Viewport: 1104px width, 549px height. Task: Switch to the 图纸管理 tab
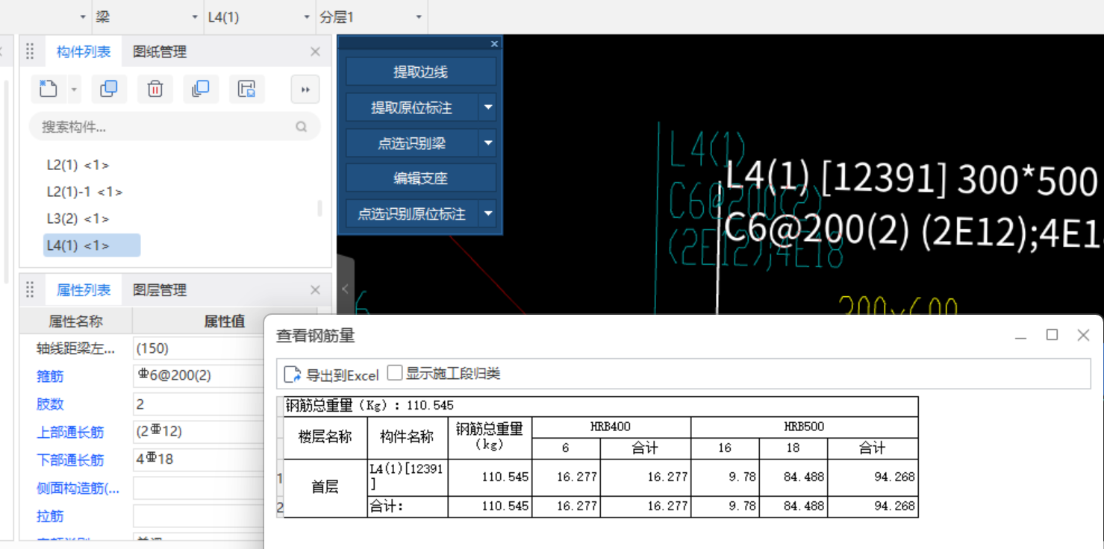pyautogui.click(x=160, y=51)
